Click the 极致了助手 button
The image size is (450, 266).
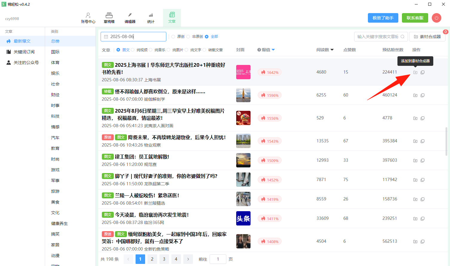pyautogui.click(x=383, y=18)
